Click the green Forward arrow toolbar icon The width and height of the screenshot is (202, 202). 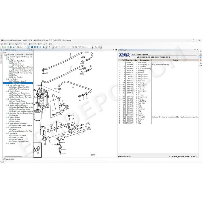point(5,47)
